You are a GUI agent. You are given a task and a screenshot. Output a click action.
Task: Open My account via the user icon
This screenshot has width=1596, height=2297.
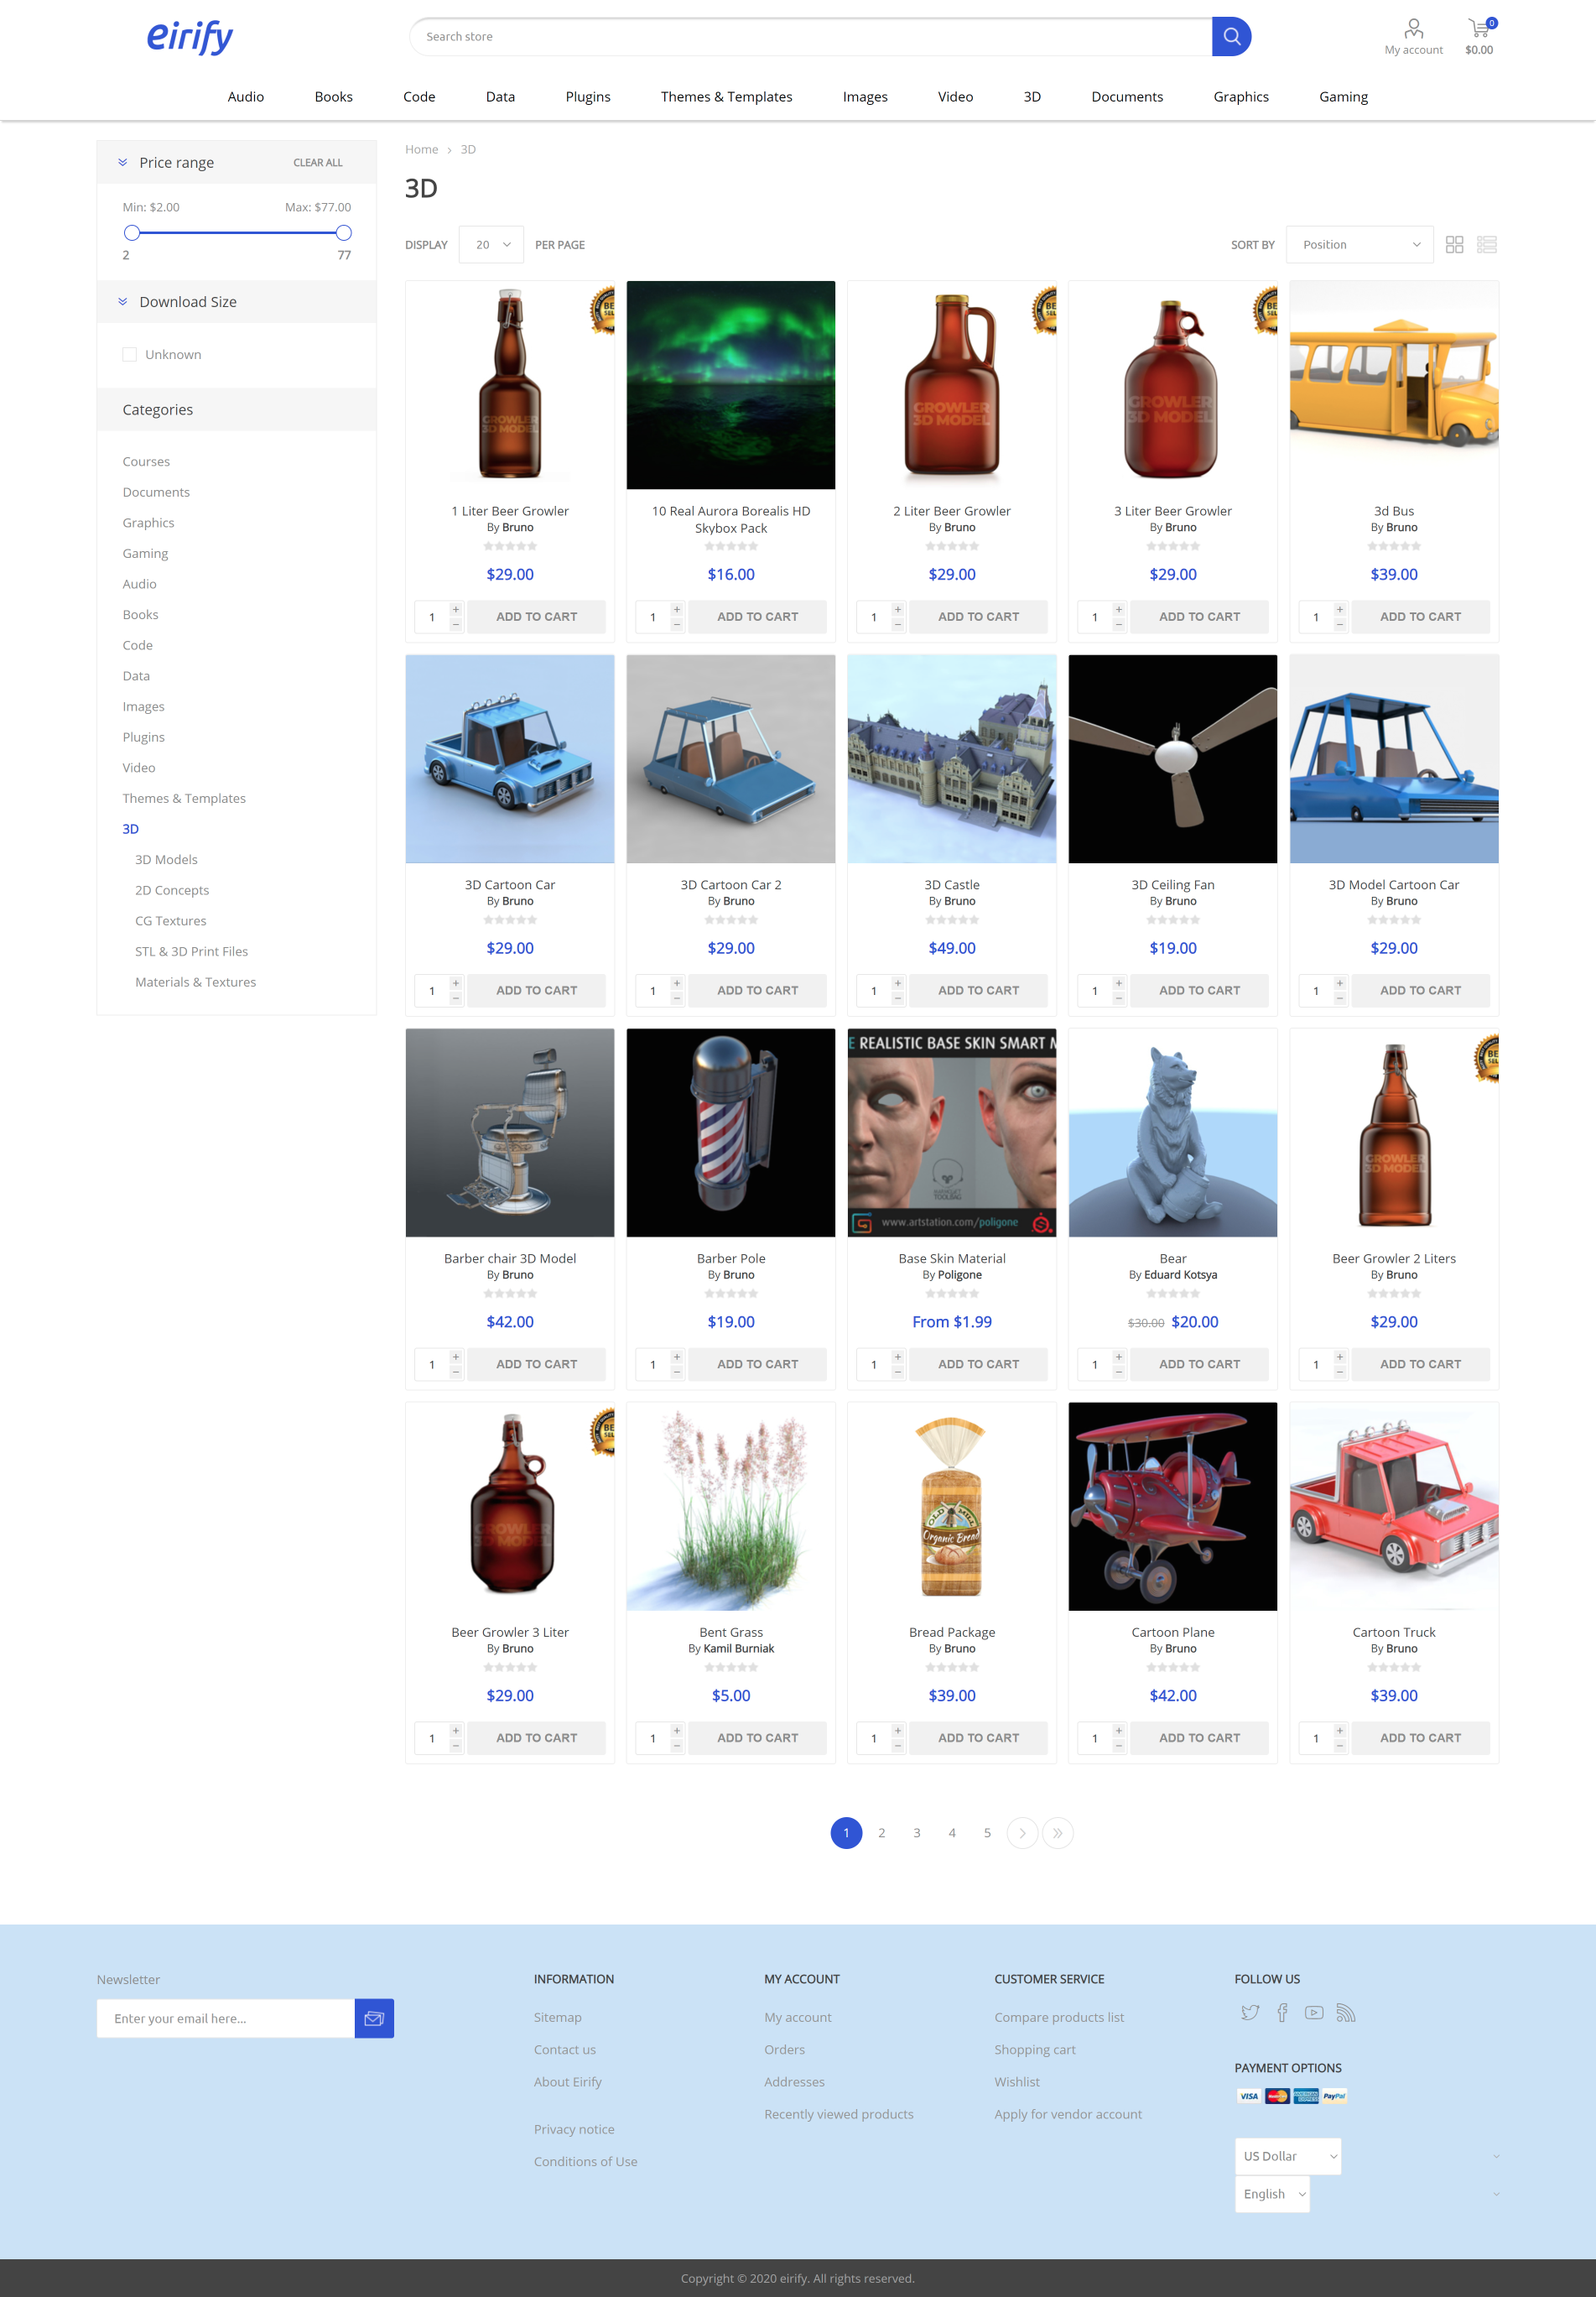pyautogui.click(x=1412, y=28)
